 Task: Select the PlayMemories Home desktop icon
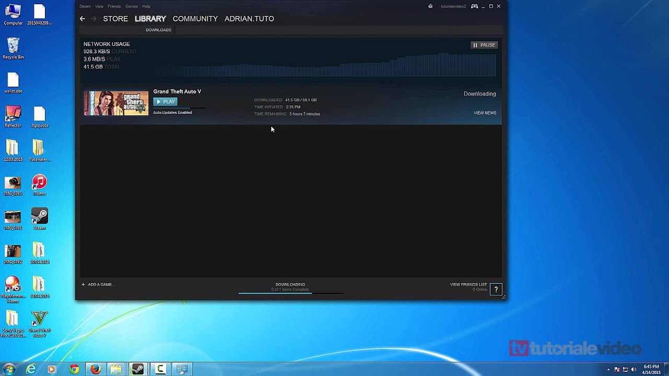pyautogui.click(x=13, y=290)
